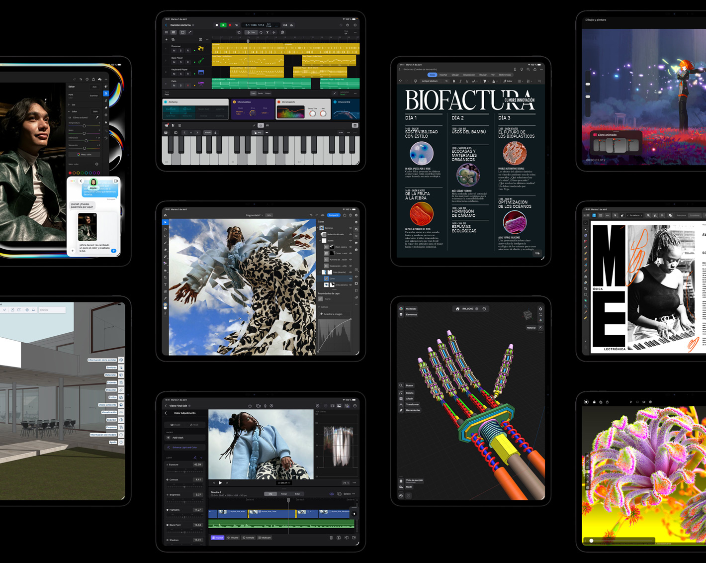The width and height of the screenshot is (706, 563).
Task: Tap the Inspect icon below the Final Cut timeline
Action: [x=217, y=538]
